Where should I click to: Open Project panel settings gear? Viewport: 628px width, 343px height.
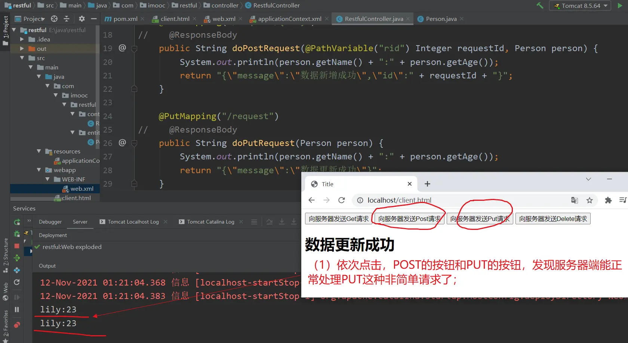(x=82, y=19)
